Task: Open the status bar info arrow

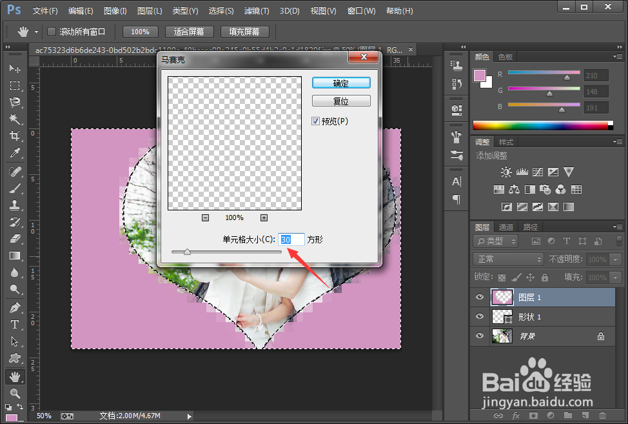Action: [x=189, y=416]
